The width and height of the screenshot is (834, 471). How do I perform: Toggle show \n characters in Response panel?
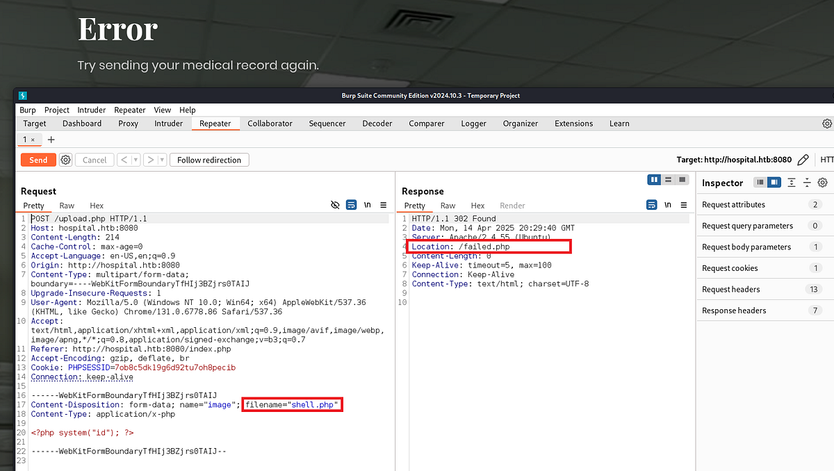(x=668, y=205)
